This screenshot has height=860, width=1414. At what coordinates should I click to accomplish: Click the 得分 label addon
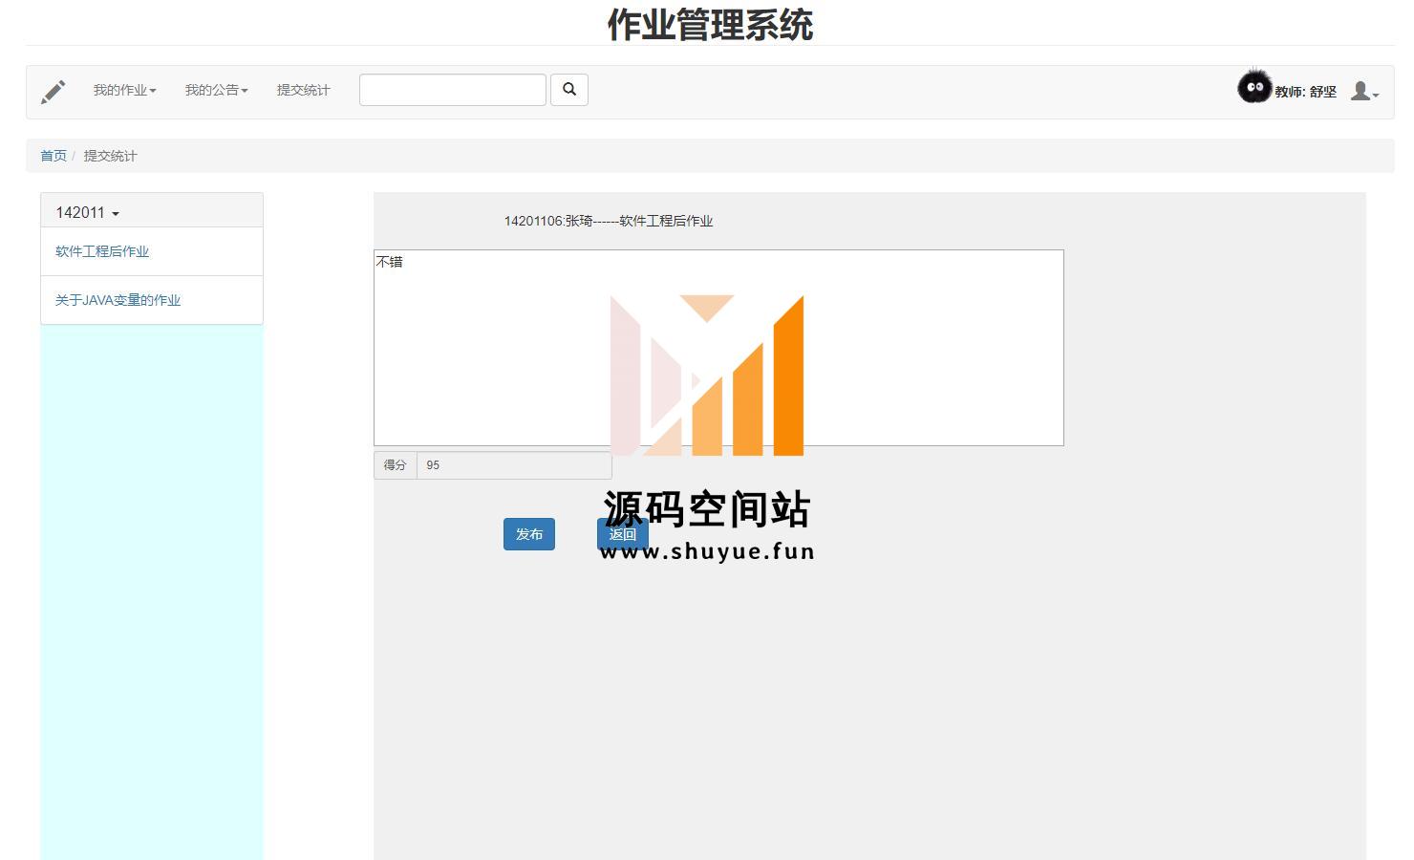click(x=396, y=465)
